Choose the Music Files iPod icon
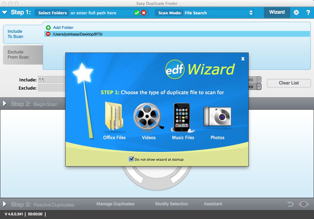 point(183,118)
